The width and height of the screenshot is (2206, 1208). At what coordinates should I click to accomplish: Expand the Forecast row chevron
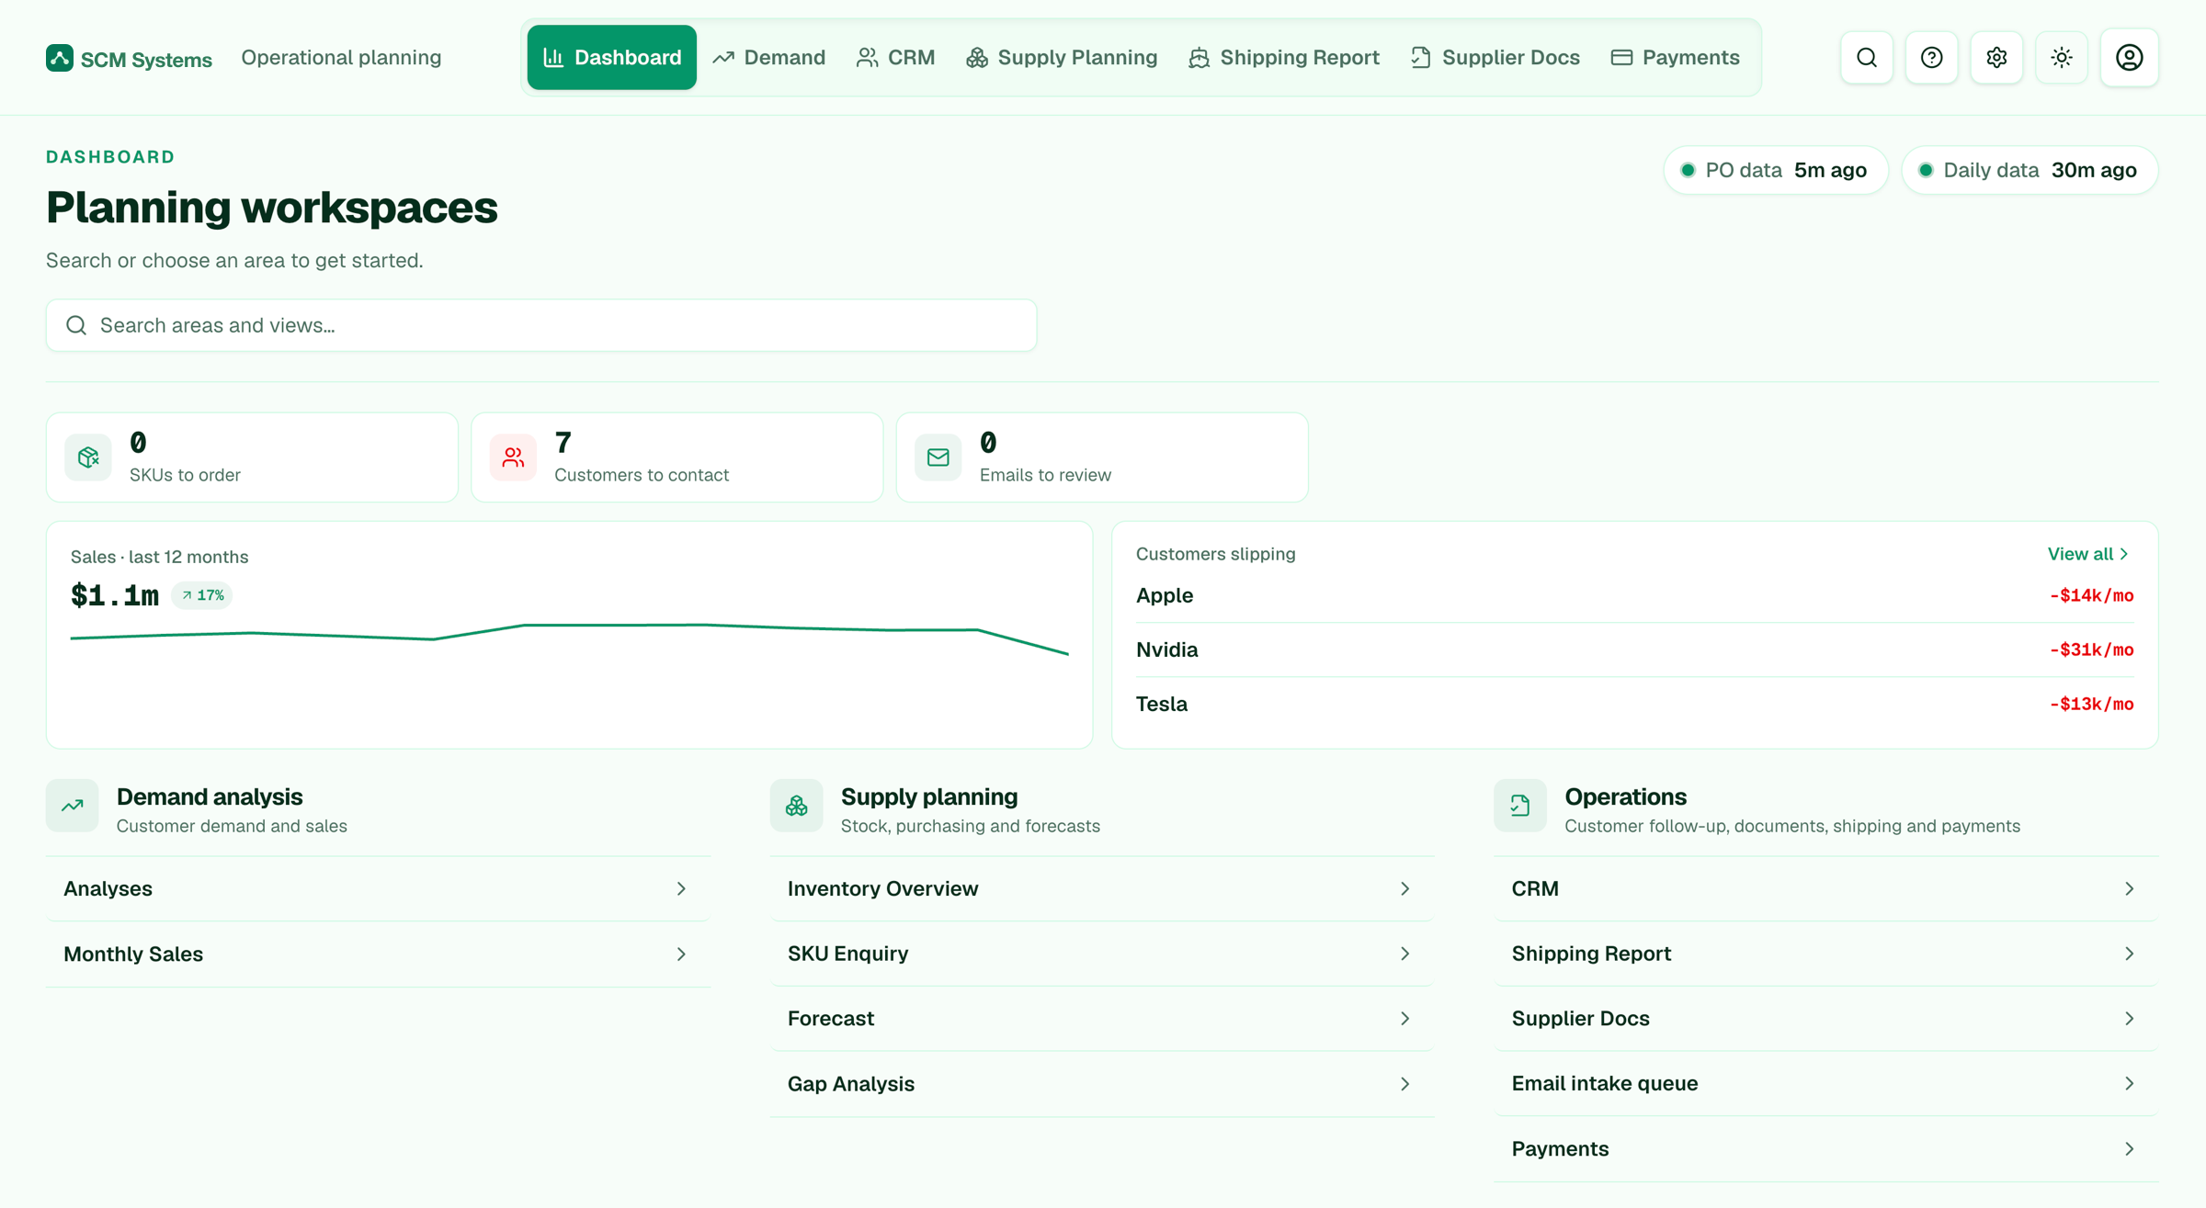(x=1404, y=1018)
